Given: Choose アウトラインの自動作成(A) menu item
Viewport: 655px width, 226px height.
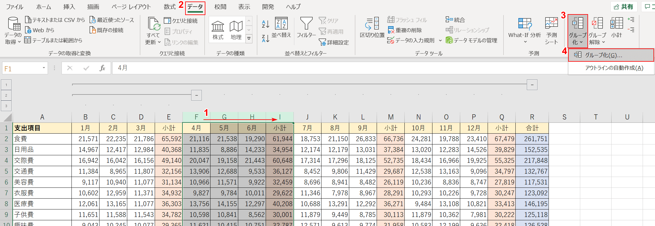Looking at the screenshot, I should (x=611, y=68).
